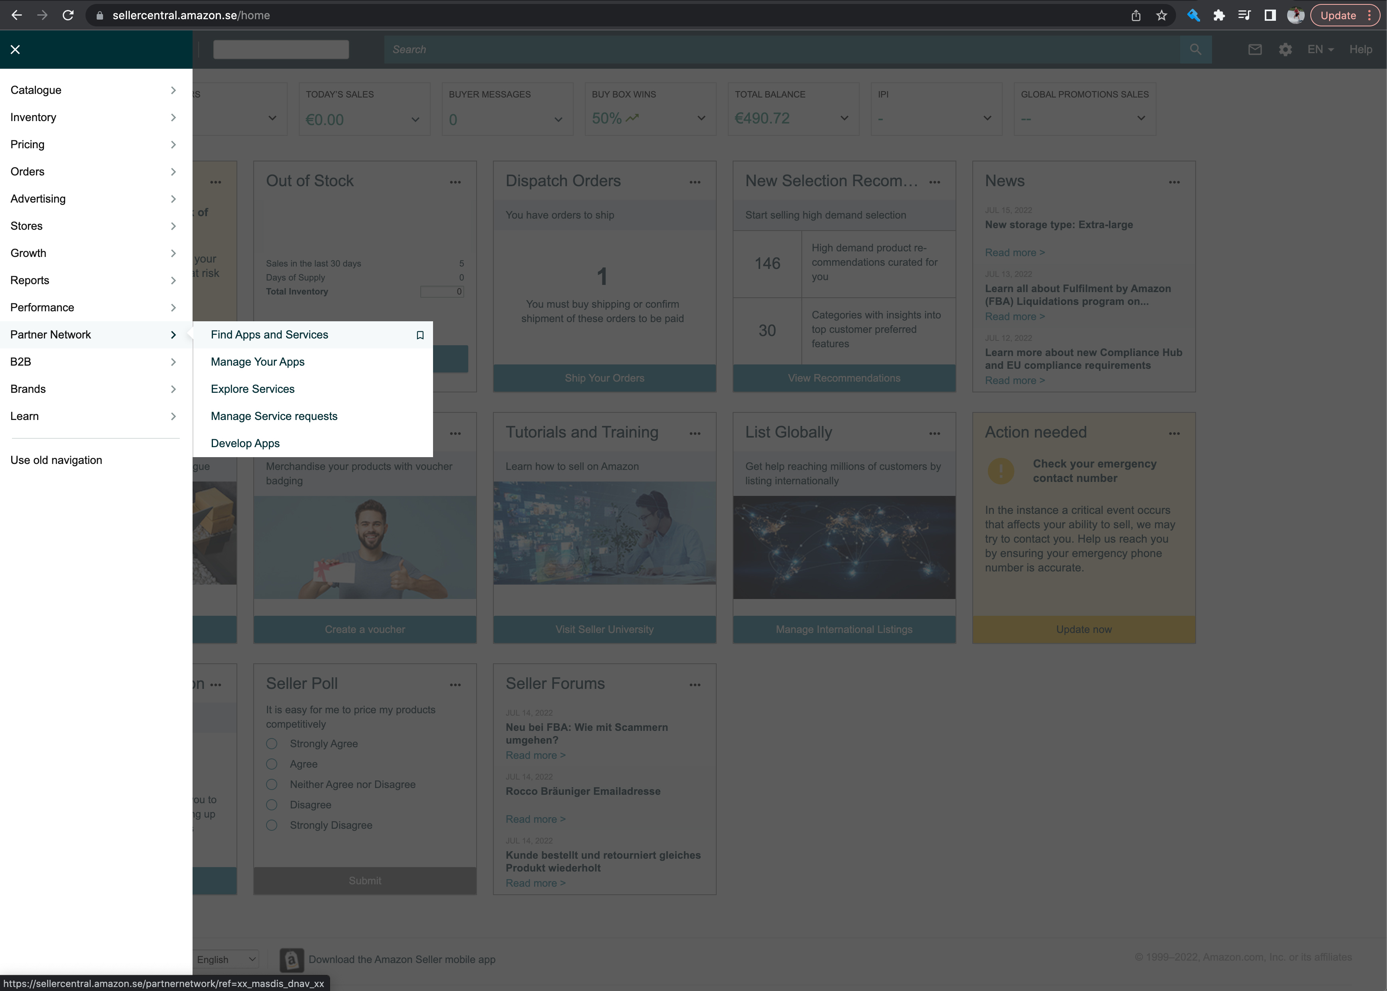
Task: Expand the Buyer Messages dropdown
Action: [x=558, y=119]
